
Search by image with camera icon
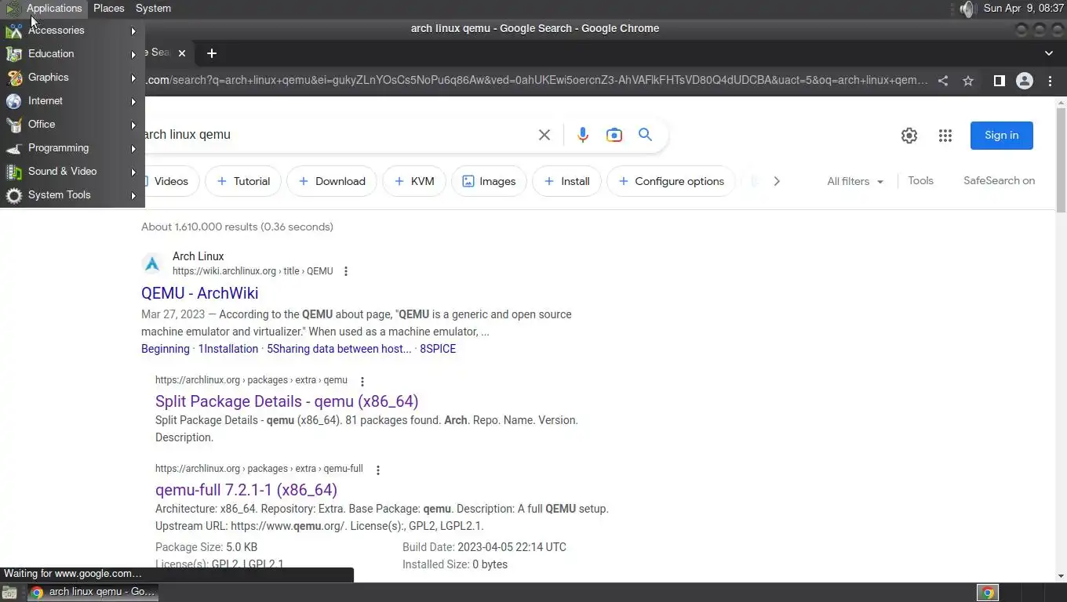click(614, 135)
